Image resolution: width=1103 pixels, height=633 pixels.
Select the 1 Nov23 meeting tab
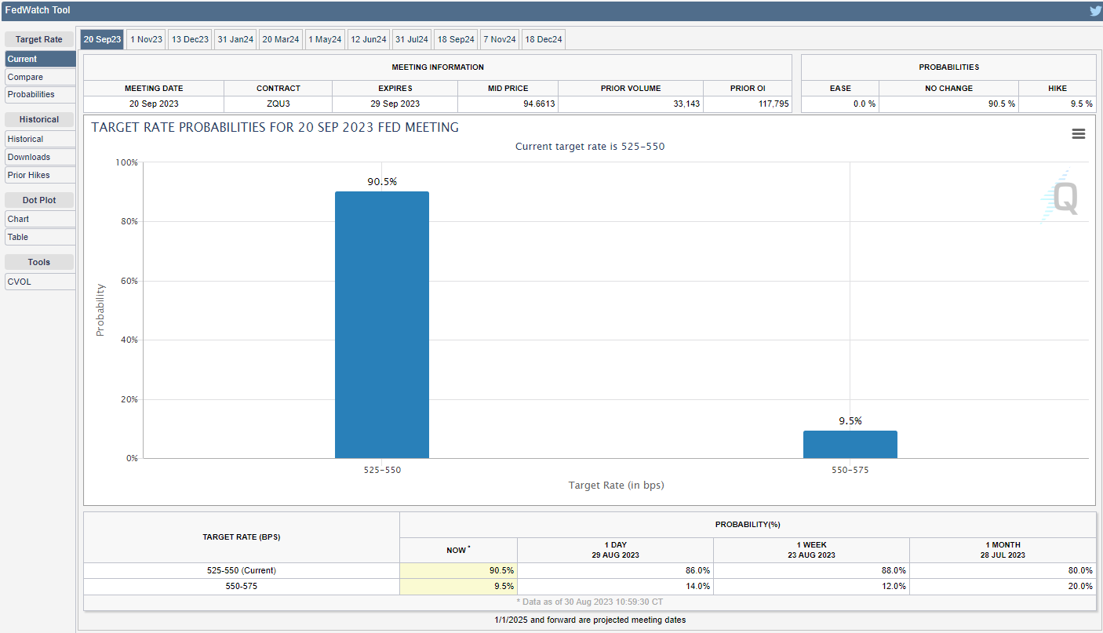[147, 39]
